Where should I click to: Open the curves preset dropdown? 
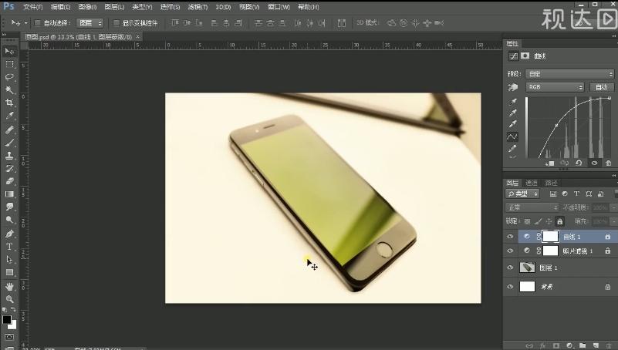tap(569, 74)
